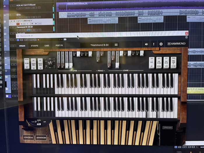
Task: Click the first upper drawbar
Action: click(x=59, y=66)
